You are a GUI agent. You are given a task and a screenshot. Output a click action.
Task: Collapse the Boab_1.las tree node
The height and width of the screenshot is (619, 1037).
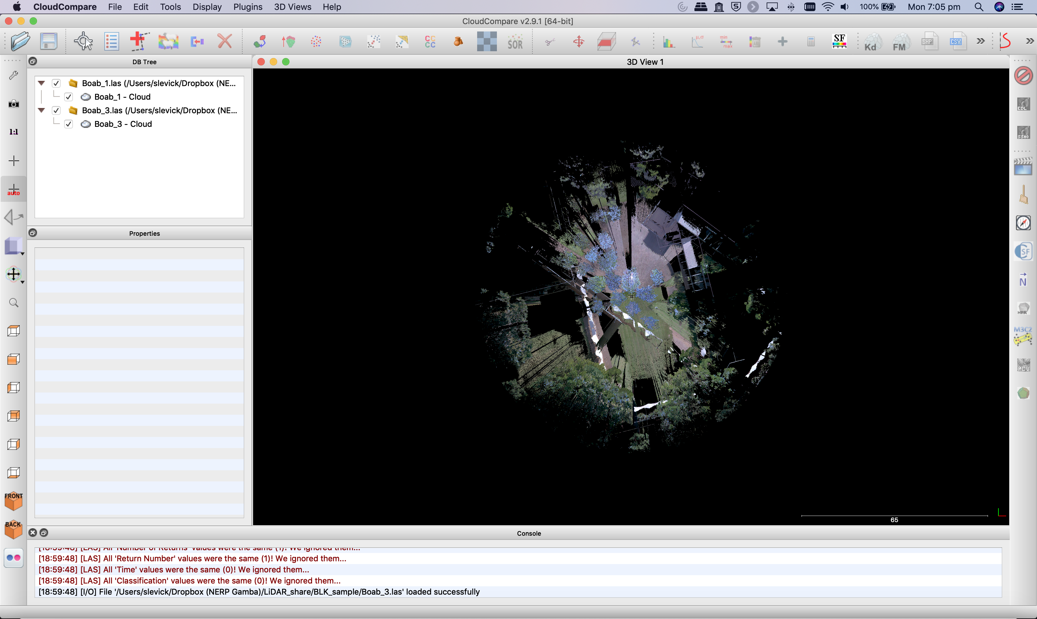pyautogui.click(x=41, y=83)
